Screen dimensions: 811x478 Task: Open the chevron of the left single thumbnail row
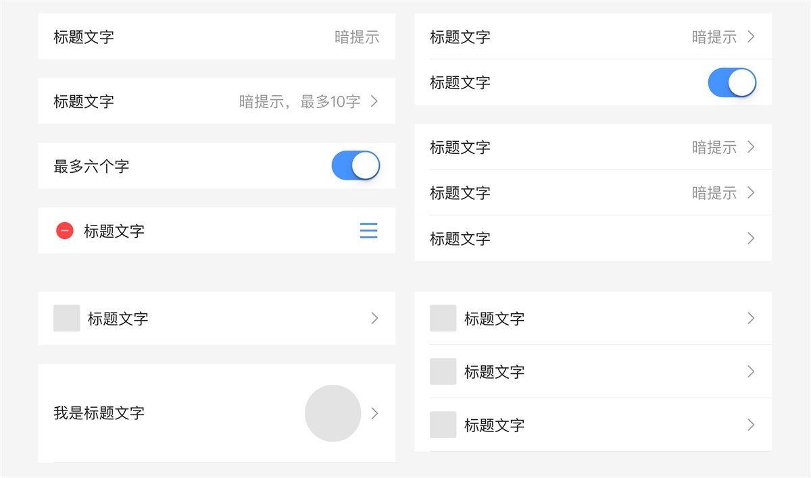pos(374,318)
